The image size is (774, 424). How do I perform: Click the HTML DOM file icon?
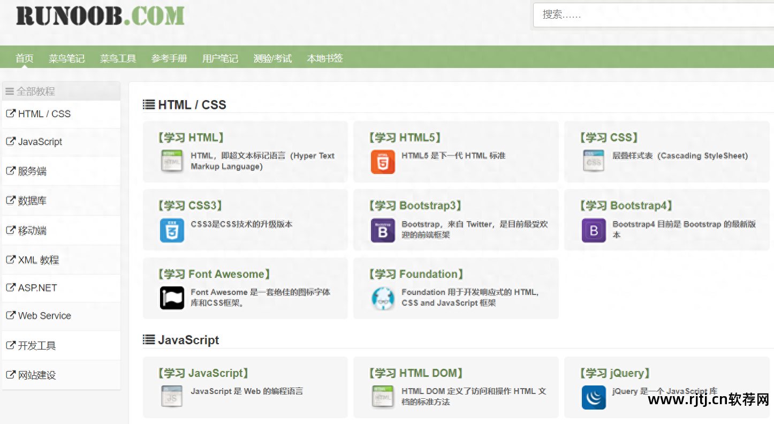[383, 396]
